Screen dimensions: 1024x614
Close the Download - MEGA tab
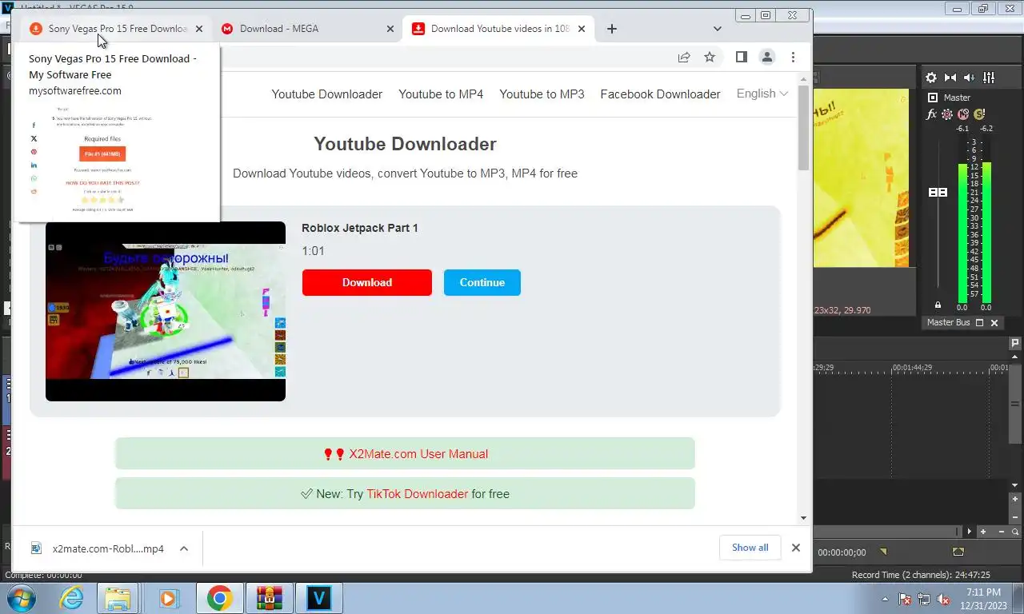[390, 29]
